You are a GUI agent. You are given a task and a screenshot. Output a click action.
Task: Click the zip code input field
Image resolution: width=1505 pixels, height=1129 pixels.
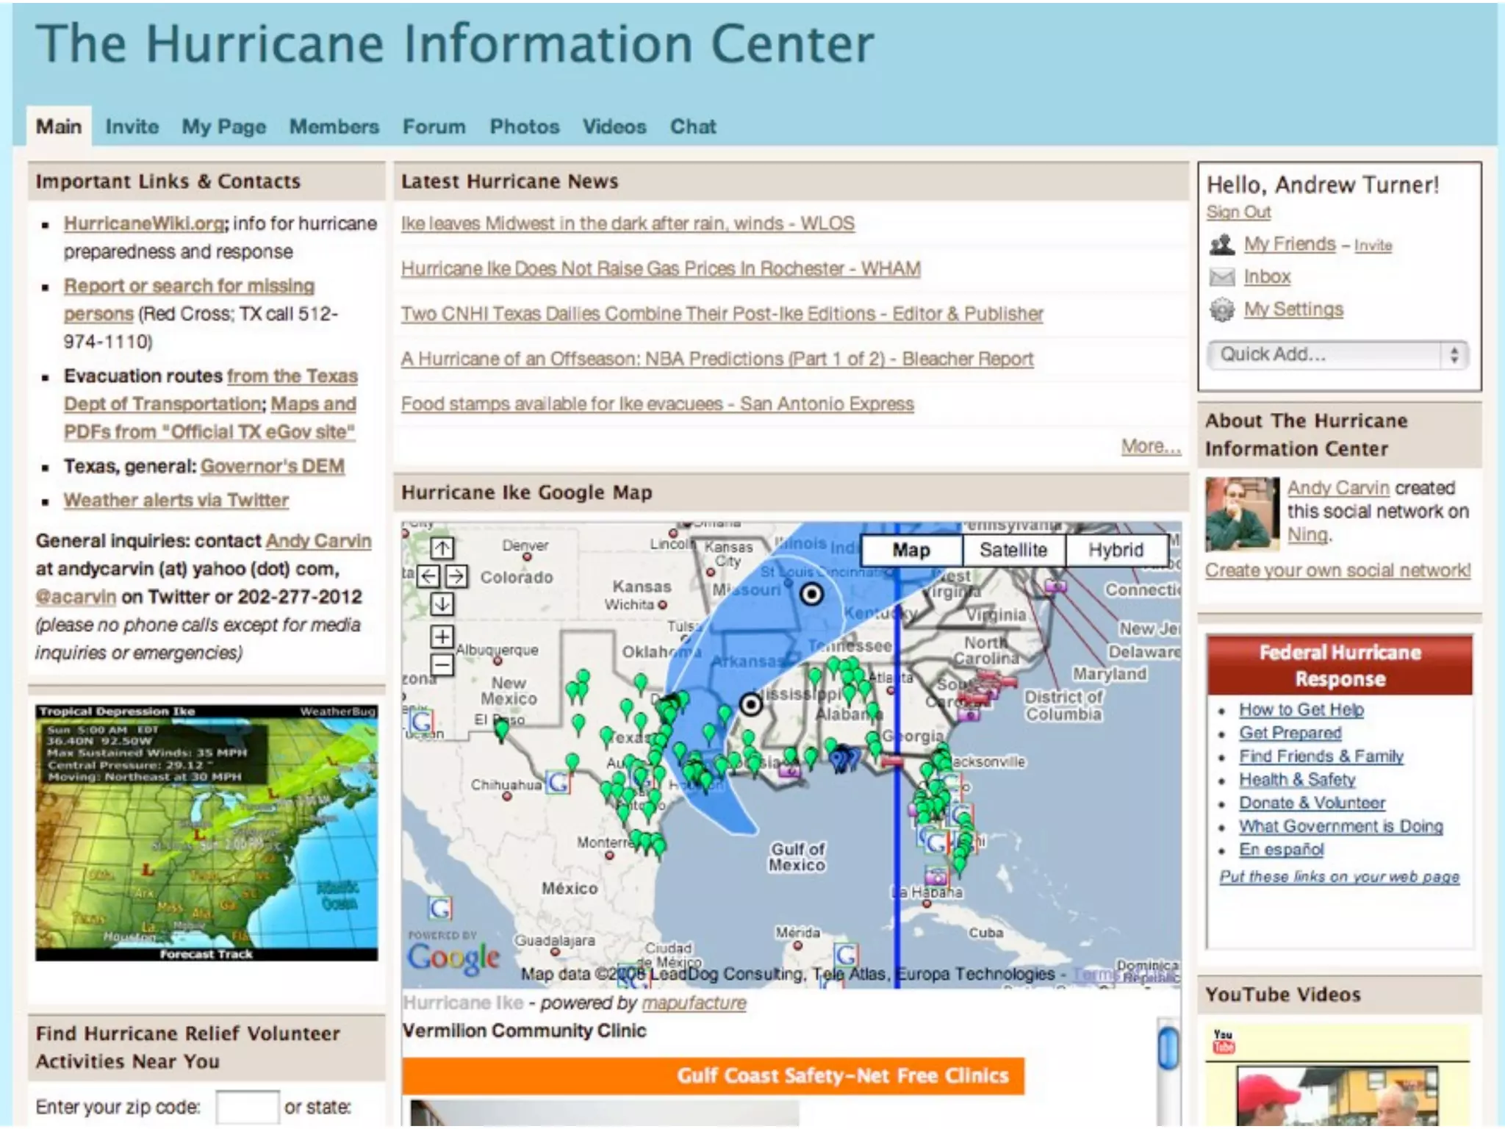click(x=247, y=1107)
